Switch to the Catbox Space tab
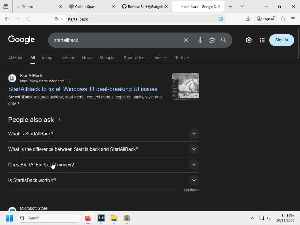300x225 pixels. [x=92, y=6]
